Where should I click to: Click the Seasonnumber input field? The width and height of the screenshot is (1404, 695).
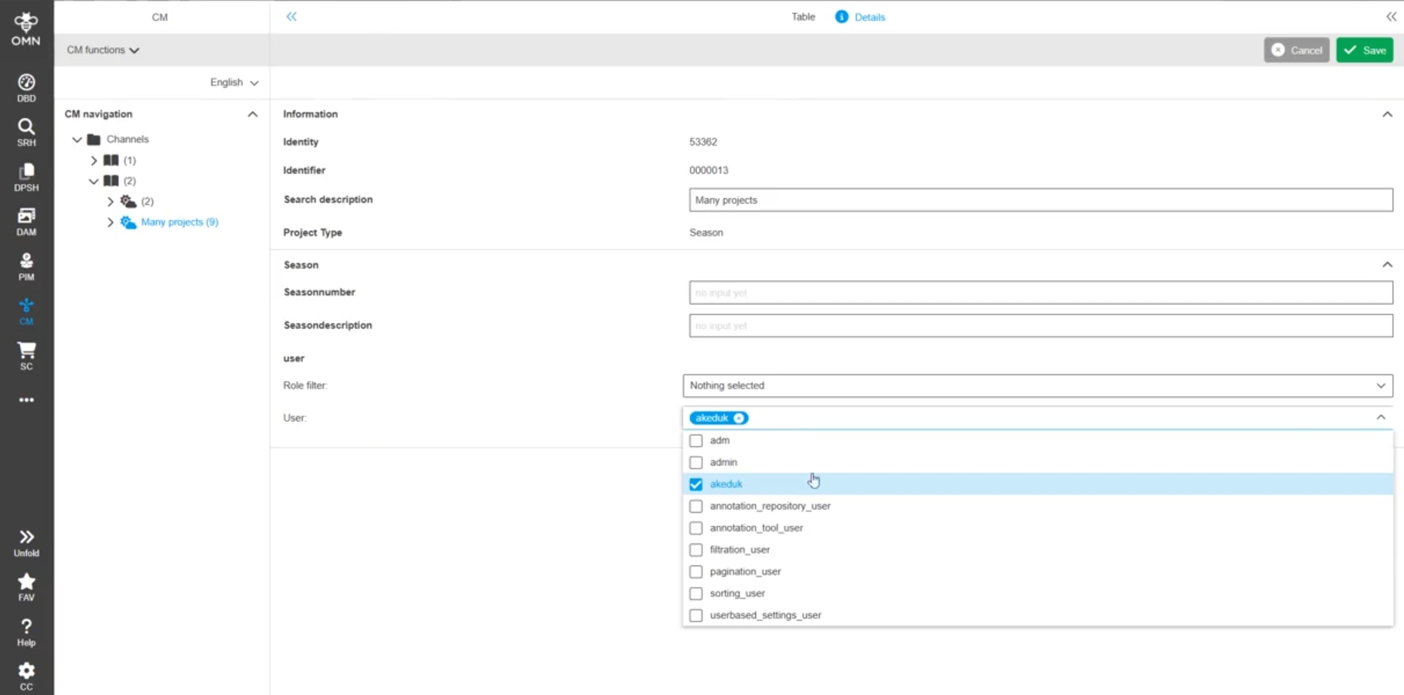1040,293
